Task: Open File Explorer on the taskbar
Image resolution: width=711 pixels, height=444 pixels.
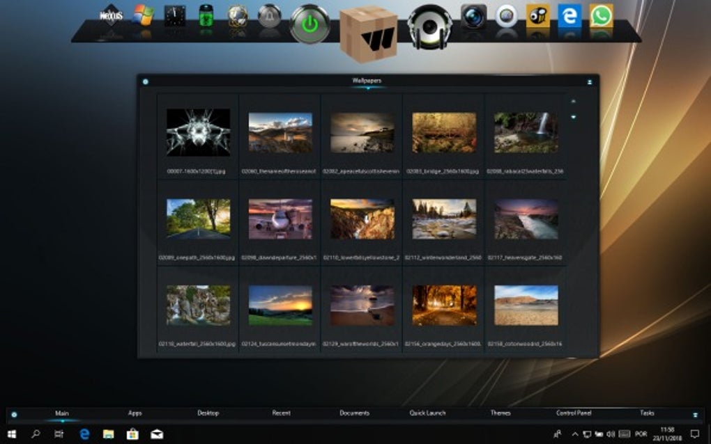Action: 108,434
